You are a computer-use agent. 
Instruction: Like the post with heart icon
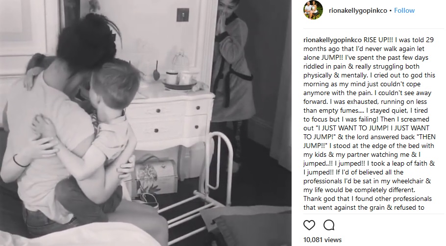click(x=309, y=225)
